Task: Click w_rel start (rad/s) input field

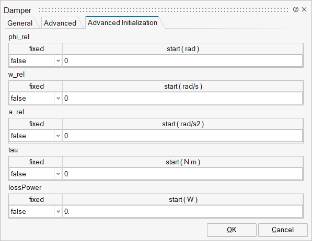Action: [183, 99]
